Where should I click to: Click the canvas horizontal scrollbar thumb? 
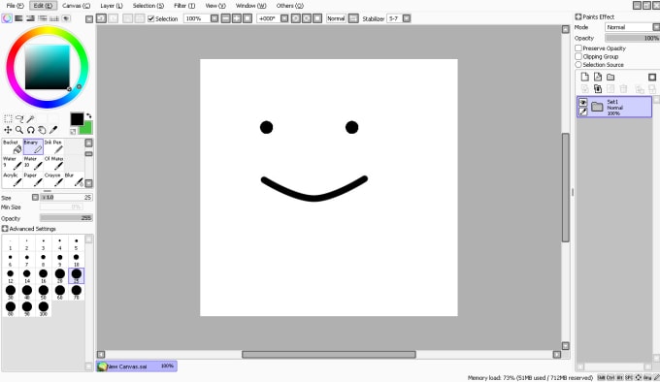[329, 354]
